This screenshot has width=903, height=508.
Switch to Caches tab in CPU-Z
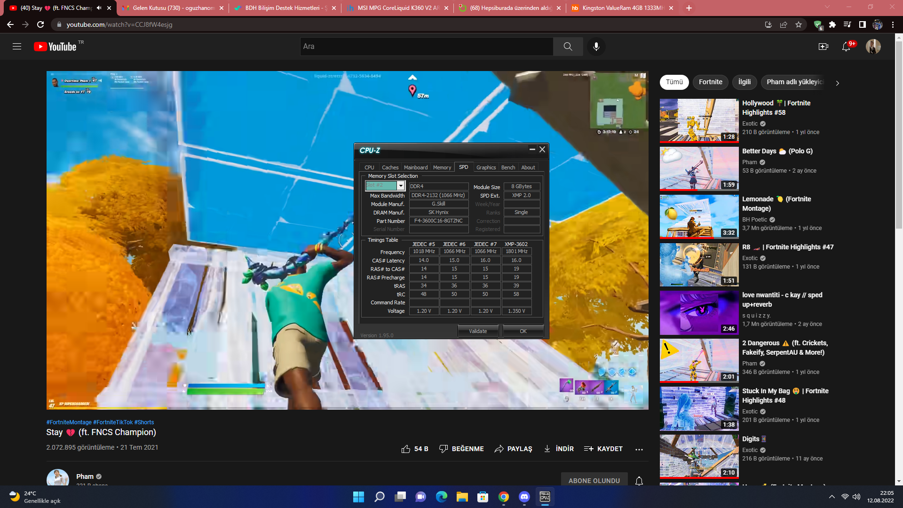click(390, 167)
